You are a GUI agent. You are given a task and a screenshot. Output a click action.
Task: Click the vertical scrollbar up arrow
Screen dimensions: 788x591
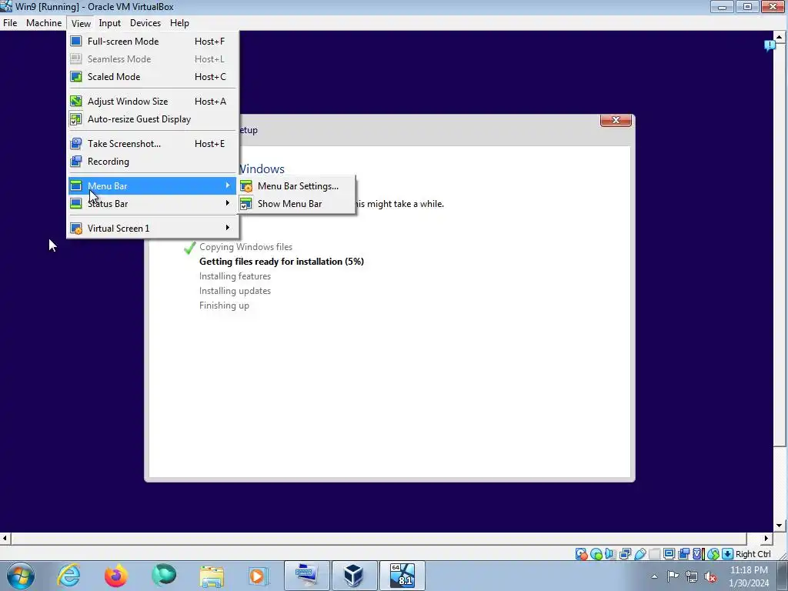780,37
